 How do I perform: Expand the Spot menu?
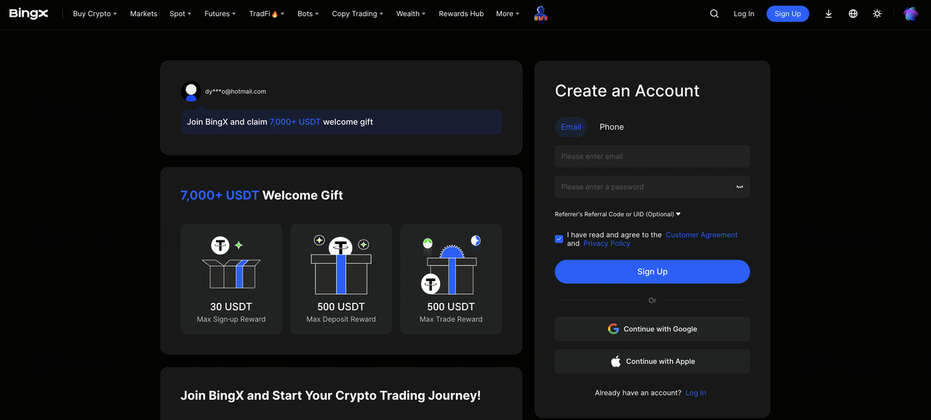(x=180, y=14)
